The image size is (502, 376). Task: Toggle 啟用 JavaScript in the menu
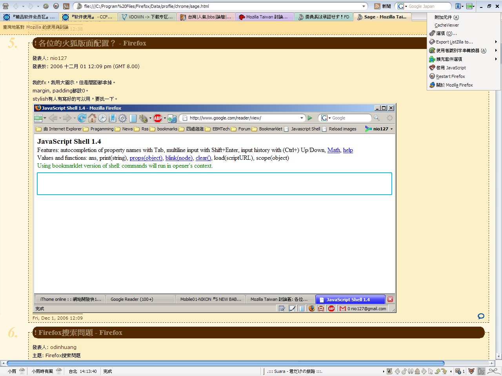point(451,68)
